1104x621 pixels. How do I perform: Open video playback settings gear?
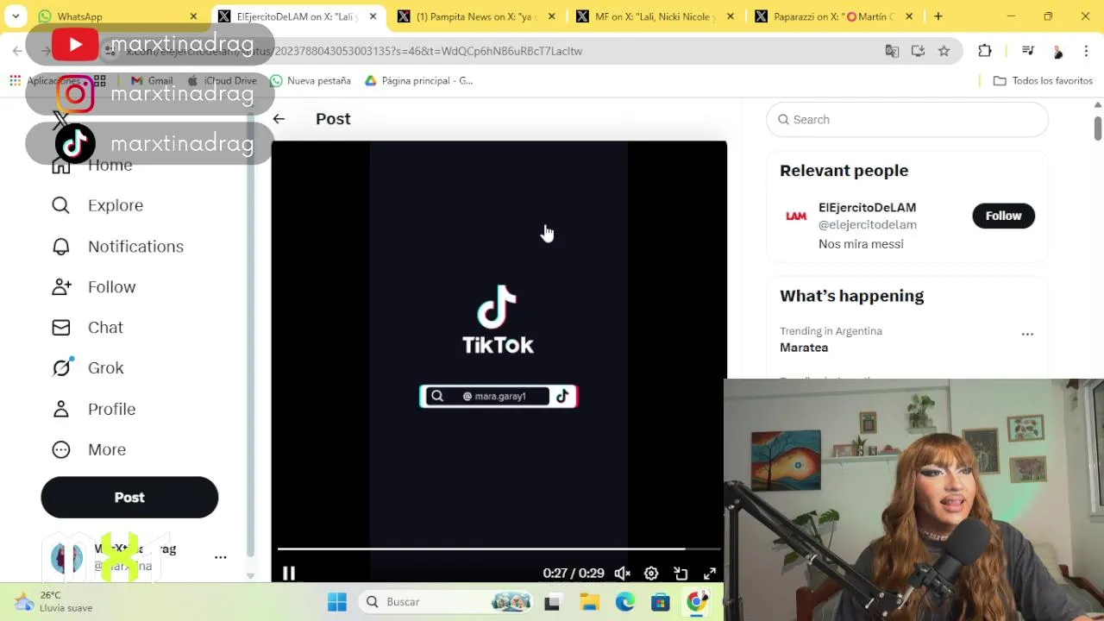click(x=651, y=574)
